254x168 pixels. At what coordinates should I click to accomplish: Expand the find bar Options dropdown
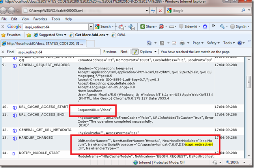(148, 52)
